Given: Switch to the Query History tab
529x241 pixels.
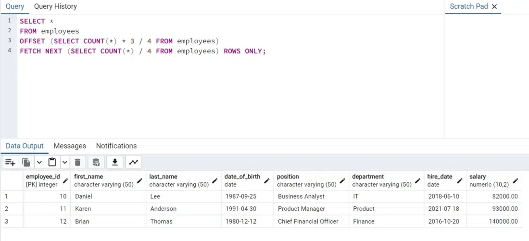Looking at the screenshot, I should [x=55, y=6].
